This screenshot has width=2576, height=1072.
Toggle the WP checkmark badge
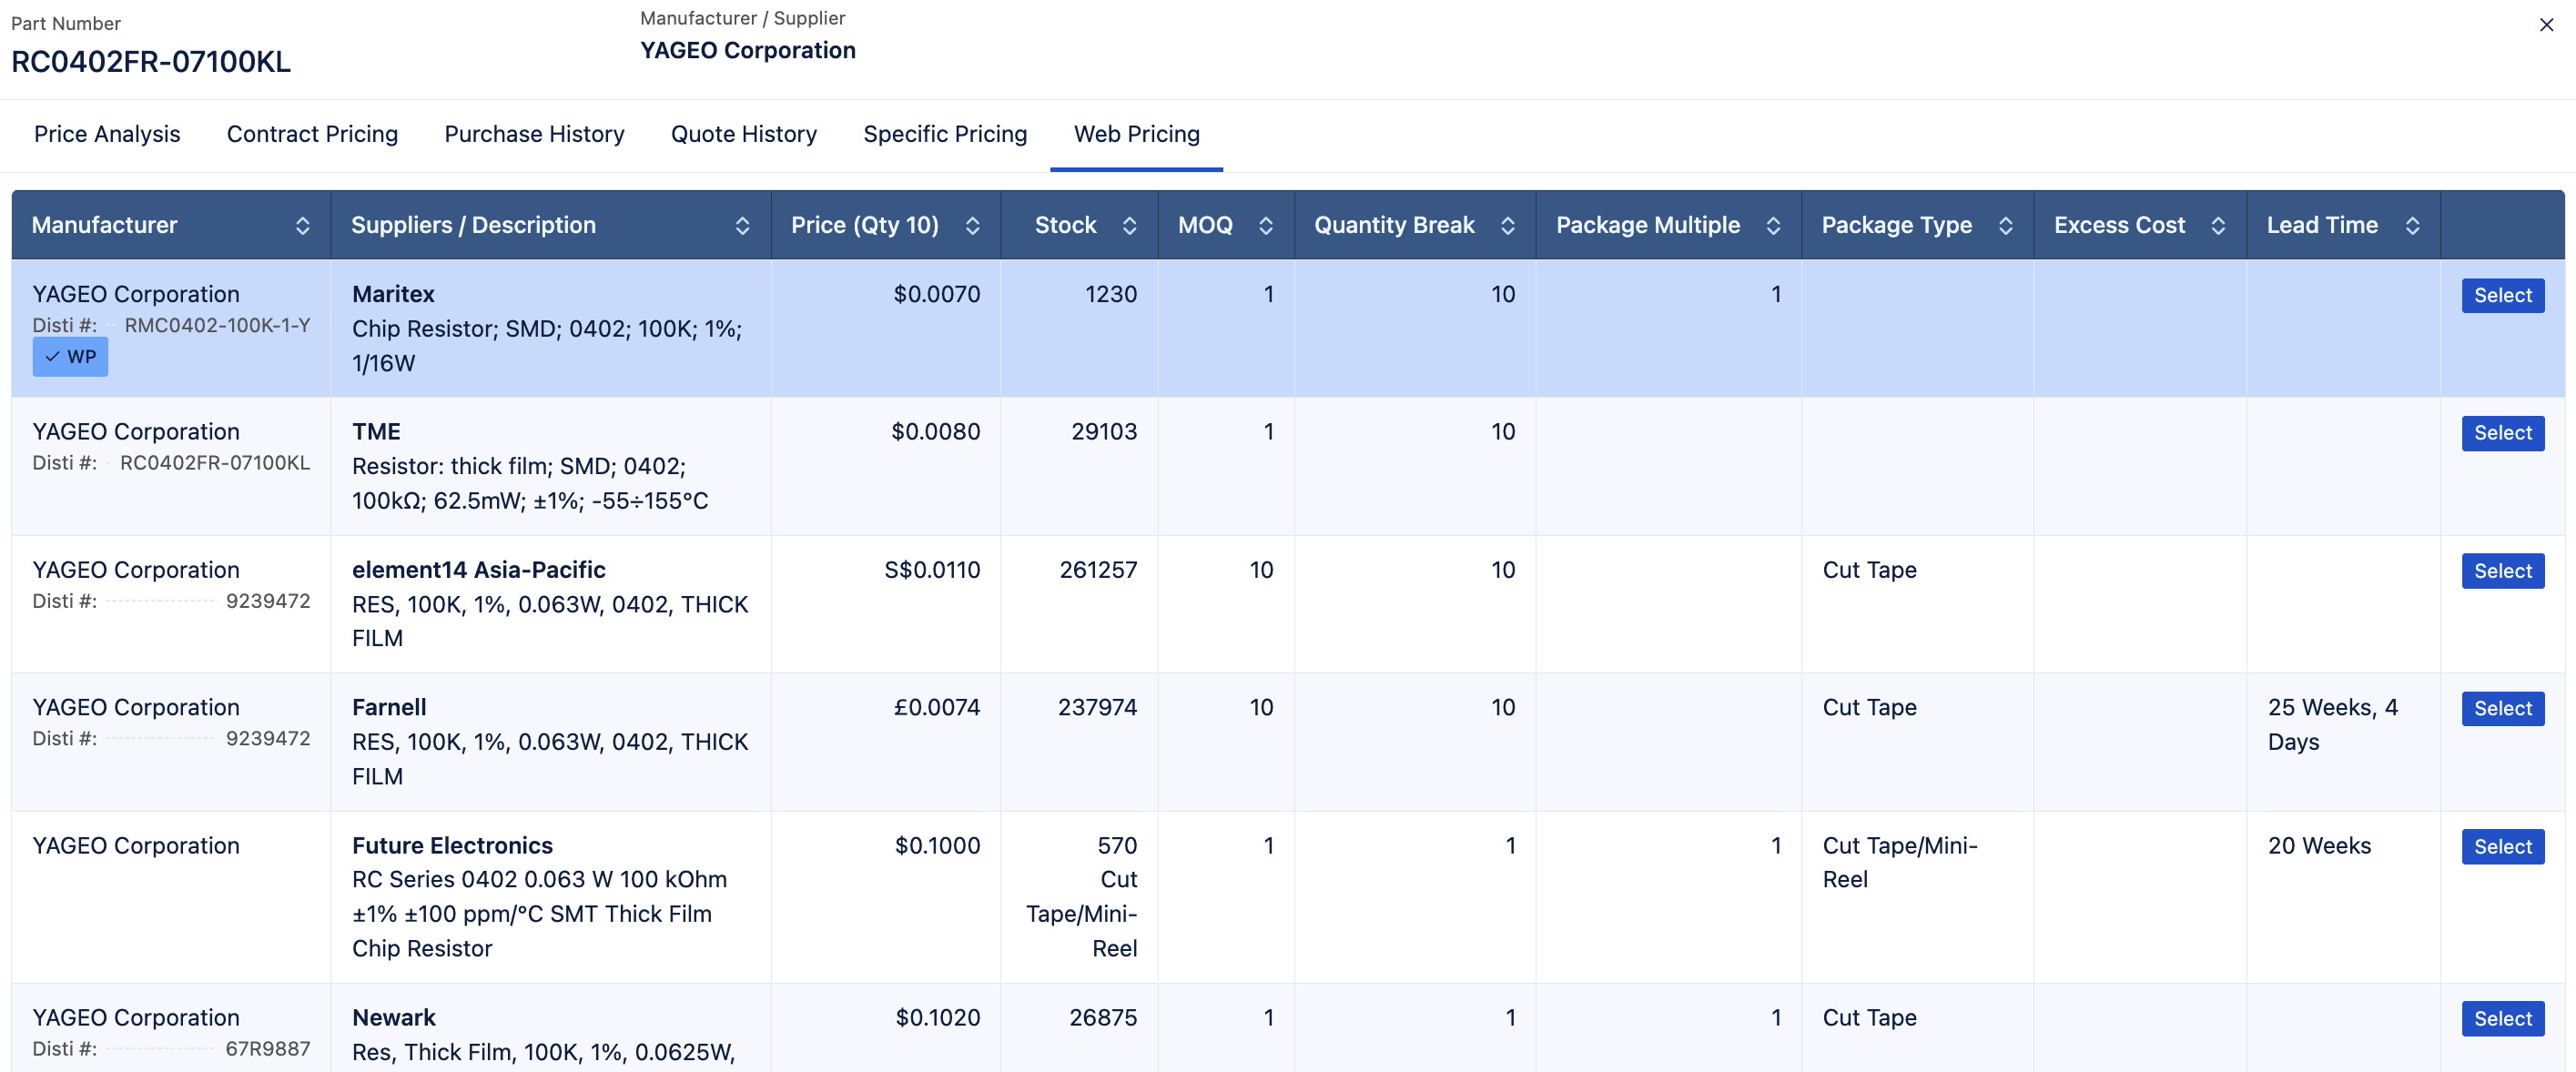click(x=70, y=357)
